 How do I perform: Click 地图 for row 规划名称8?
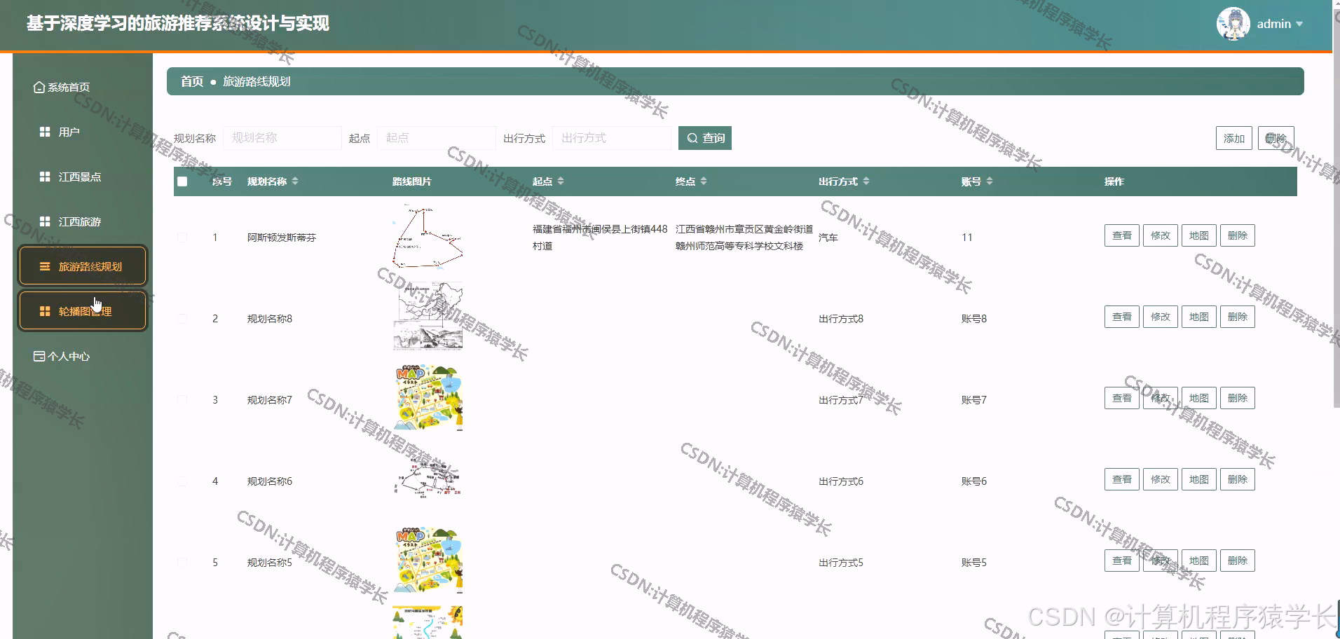[x=1199, y=317]
